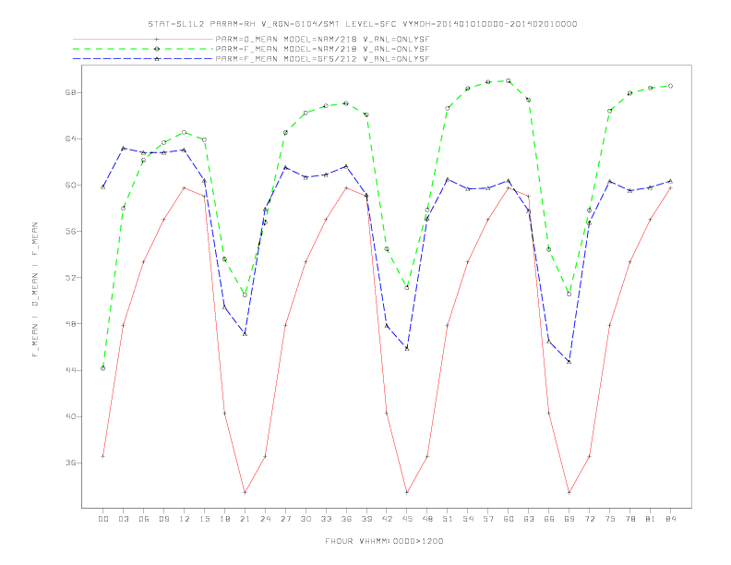The width and height of the screenshot is (731, 565).
Task: Click y-axis tick label 52
Action: pos(70,278)
